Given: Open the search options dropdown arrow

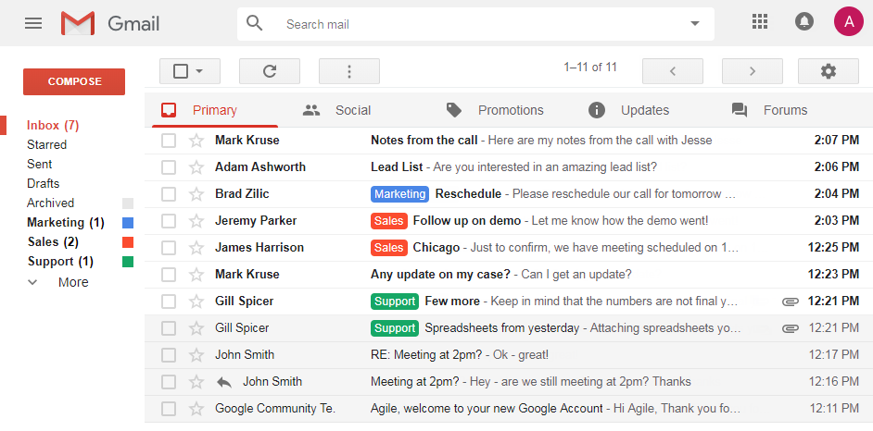Looking at the screenshot, I should point(694,24).
